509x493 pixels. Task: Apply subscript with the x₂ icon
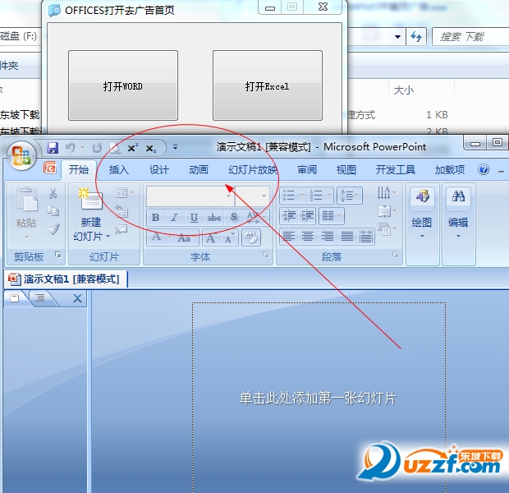point(151,149)
